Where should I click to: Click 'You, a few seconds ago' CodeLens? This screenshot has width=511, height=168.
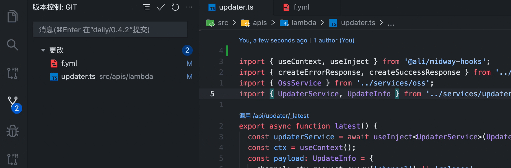coord(273,40)
